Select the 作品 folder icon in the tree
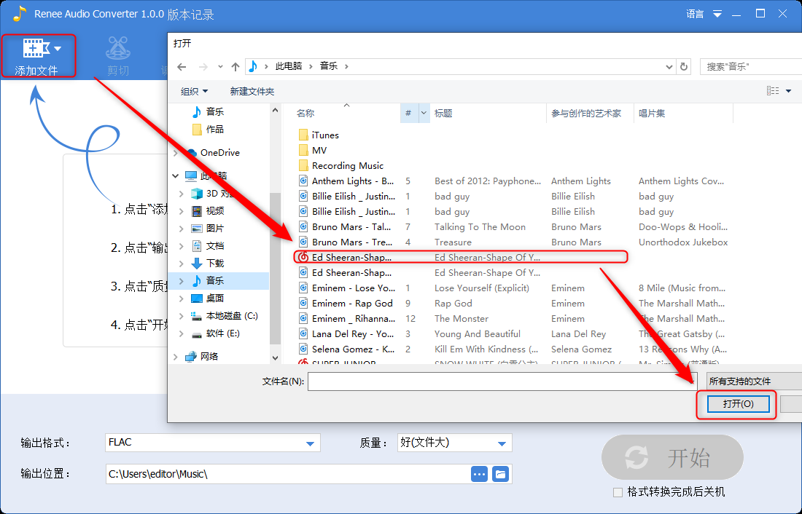This screenshot has height=514, width=802. tap(197, 130)
